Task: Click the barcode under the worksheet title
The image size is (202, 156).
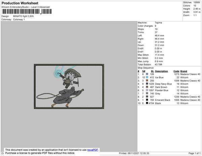Action: point(27,11)
